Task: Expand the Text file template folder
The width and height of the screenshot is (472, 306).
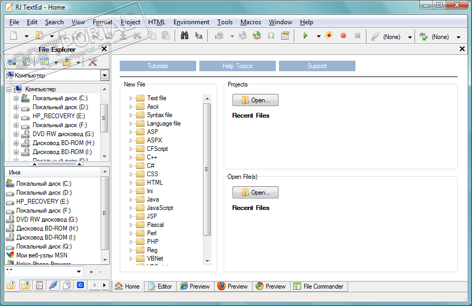Action: [x=131, y=98]
